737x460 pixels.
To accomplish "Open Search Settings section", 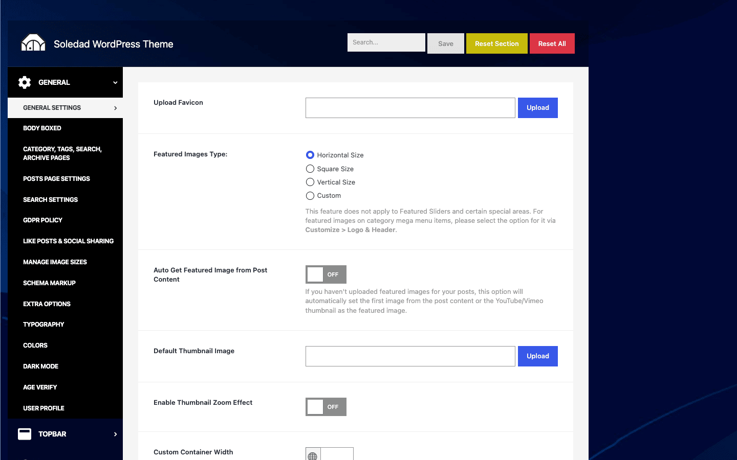I will click(65, 199).
